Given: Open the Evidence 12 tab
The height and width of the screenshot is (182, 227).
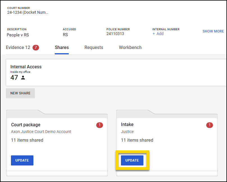Looking at the screenshot, I should pyautogui.click(x=18, y=48).
